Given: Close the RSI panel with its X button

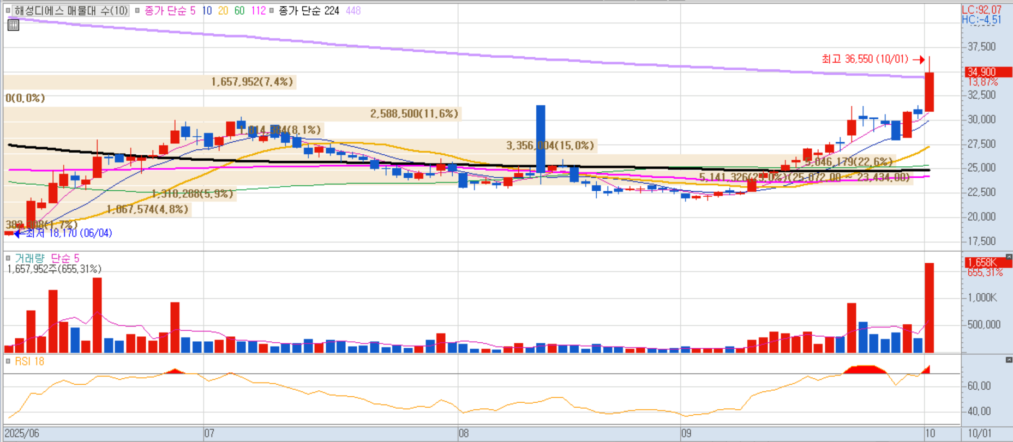Looking at the screenshot, I should click(x=1009, y=360).
